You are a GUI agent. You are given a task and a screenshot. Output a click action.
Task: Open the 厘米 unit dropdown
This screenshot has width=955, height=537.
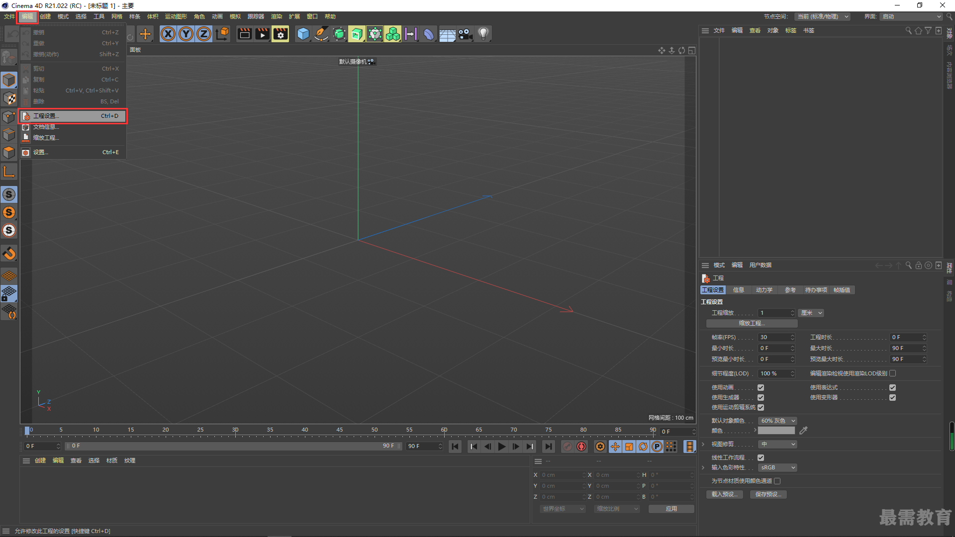(811, 313)
